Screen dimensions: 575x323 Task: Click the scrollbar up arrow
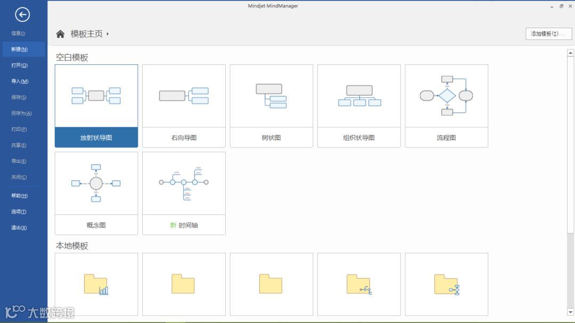coord(570,53)
